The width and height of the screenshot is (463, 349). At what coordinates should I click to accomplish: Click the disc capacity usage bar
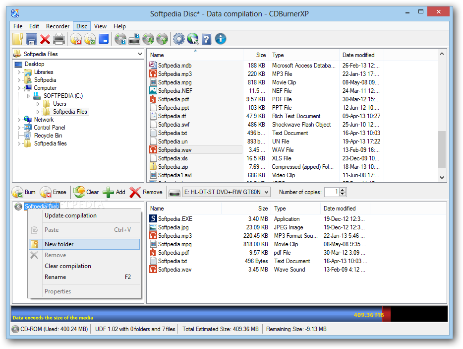229,314
